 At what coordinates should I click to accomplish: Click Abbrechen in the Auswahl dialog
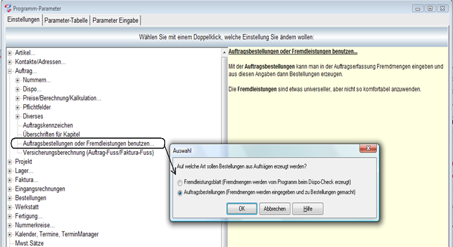click(274, 209)
